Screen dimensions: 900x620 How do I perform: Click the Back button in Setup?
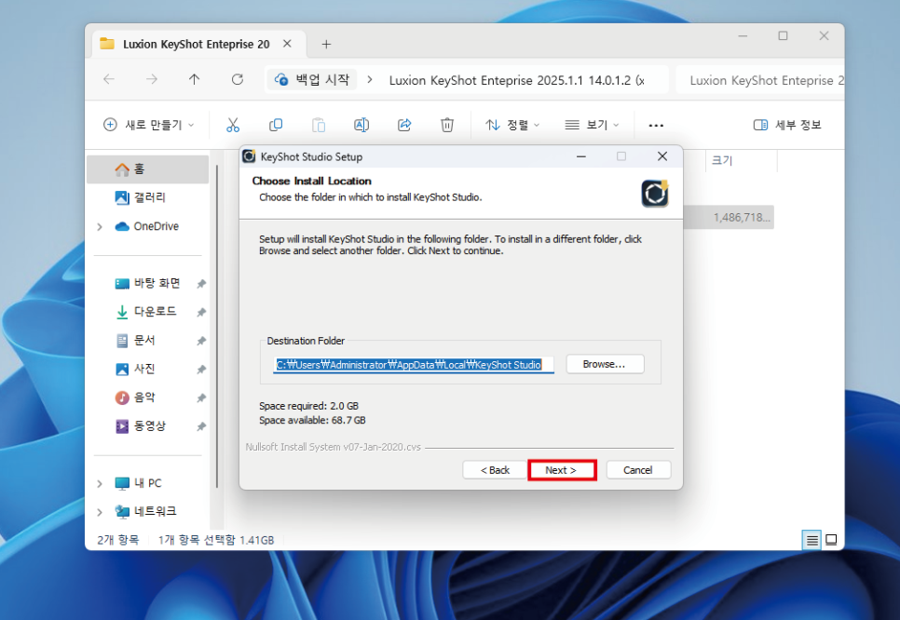495,470
